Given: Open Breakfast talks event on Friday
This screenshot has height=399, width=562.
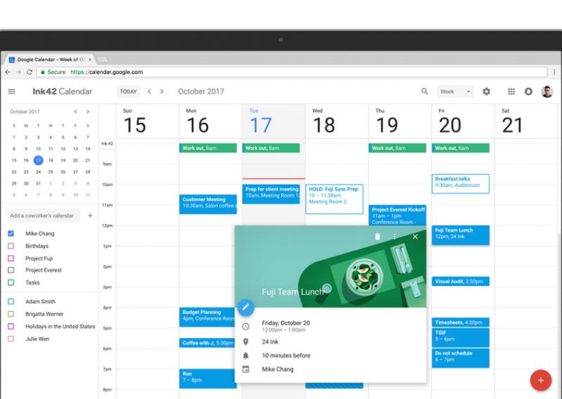Looking at the screenshot, I should click(460, 183).
